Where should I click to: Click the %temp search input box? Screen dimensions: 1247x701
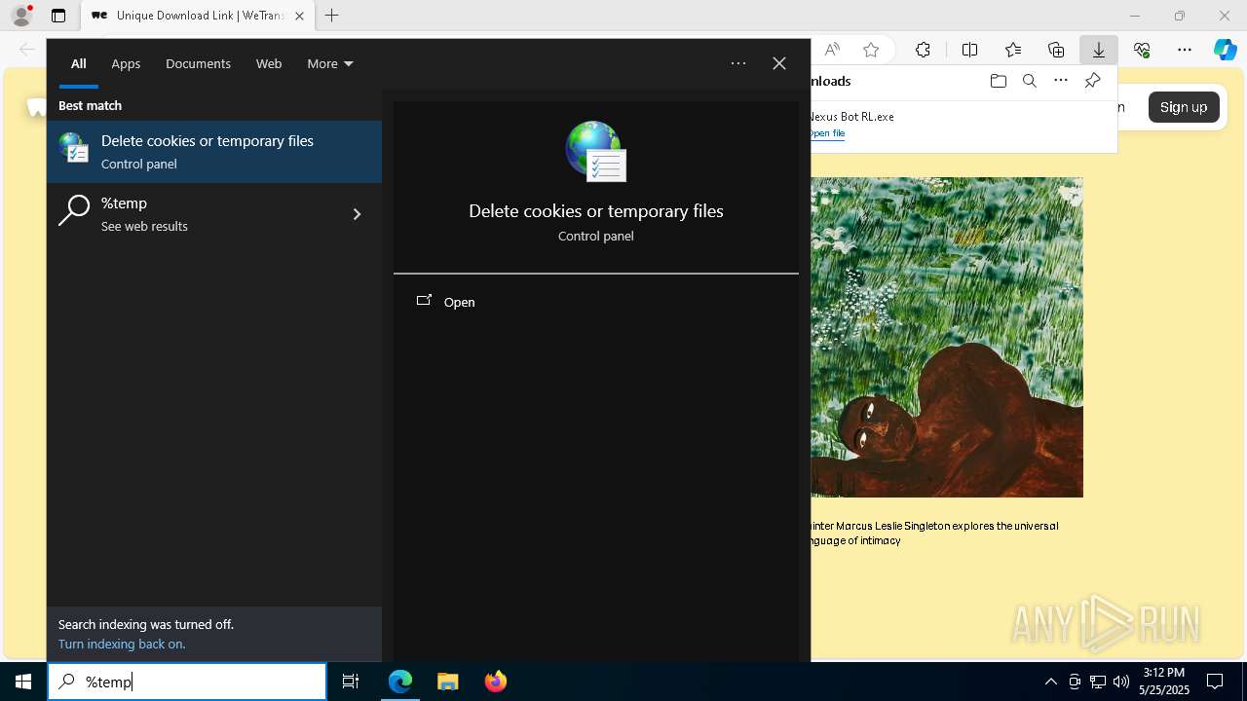pyautogui.click(x=187, y=682)
